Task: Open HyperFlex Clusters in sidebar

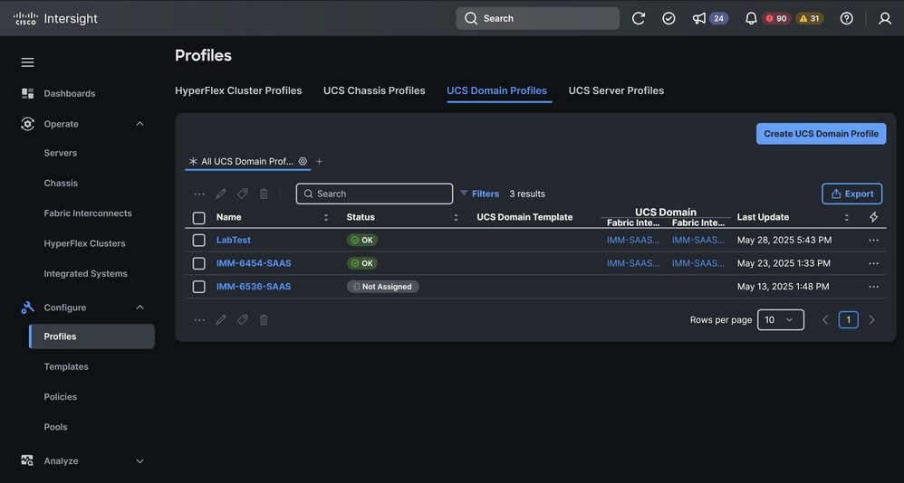Action: click(x=85, y=243)
